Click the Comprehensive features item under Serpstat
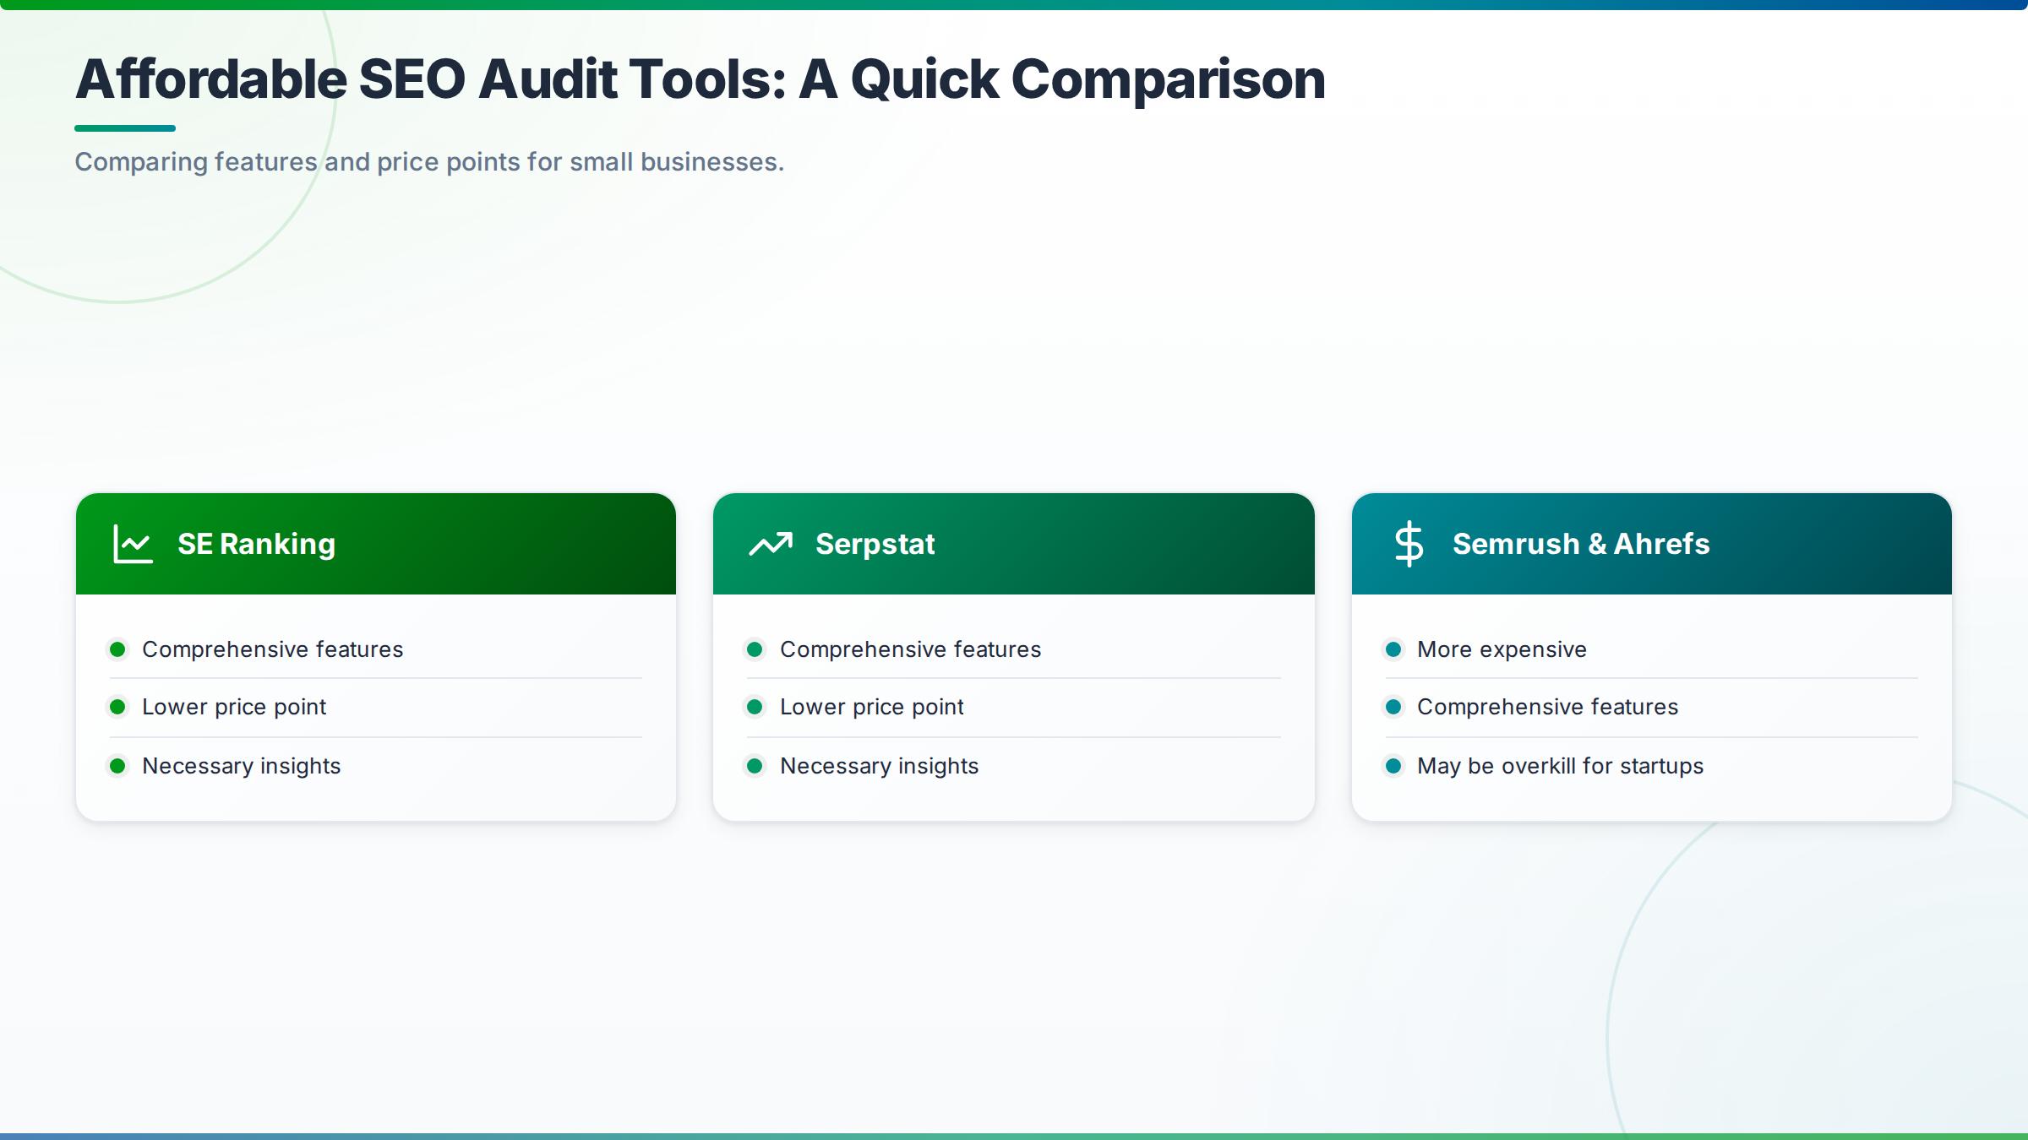The image size is (2028, 1140). (x=910, y=649)
